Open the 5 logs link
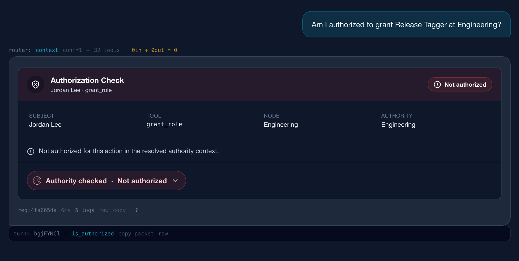The image size is (519, 261). [x=85, y=210]
